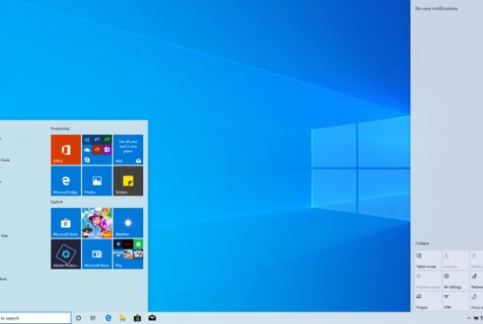This screenshot has height=324, width=483.
Task: Open the Microsoft Store tile
Action: tap(66, 222)
